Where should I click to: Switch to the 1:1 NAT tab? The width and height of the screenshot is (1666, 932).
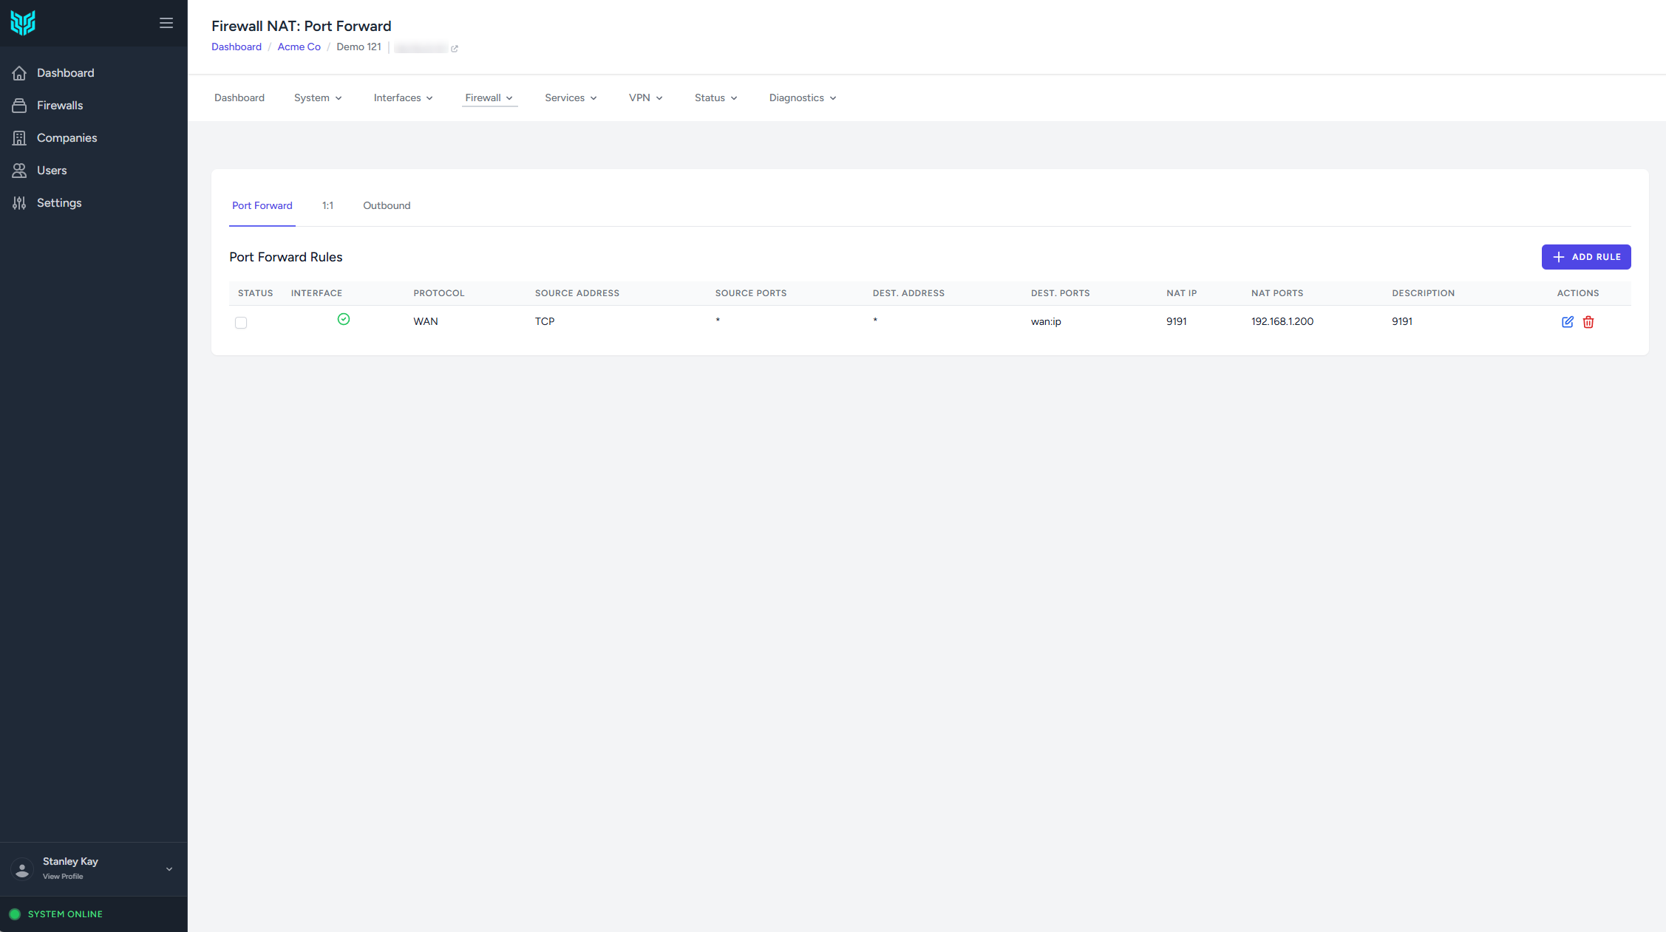327,206
